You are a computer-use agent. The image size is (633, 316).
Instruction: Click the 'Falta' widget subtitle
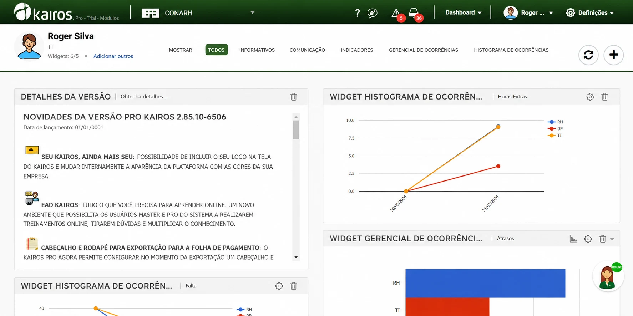[191, 286]
